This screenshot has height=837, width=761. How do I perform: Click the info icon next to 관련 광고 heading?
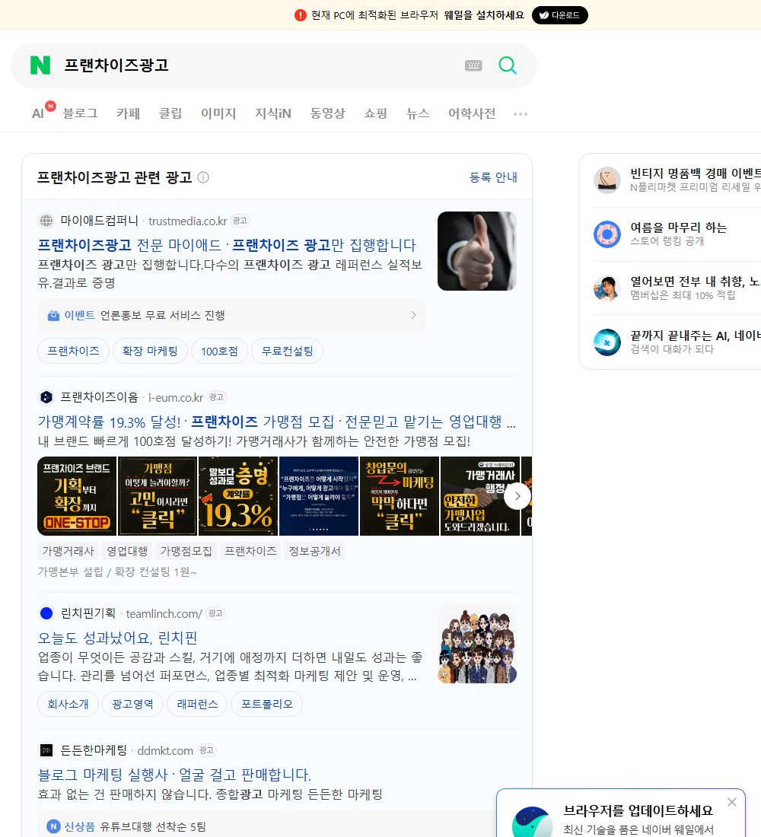pos(203,177)
